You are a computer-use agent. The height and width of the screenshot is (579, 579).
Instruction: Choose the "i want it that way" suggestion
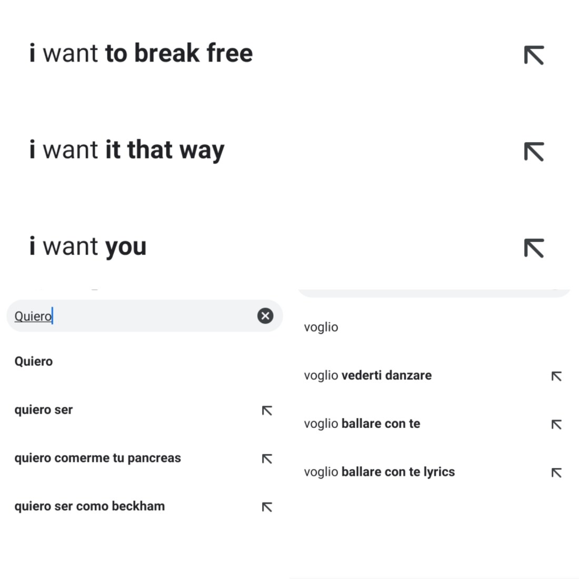[127, 151]
